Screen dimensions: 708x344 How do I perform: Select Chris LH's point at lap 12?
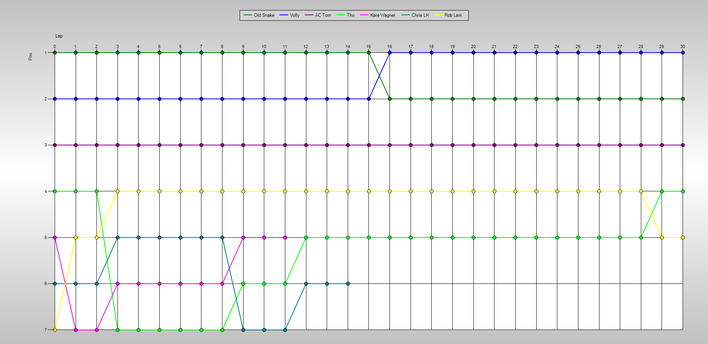[x=306, y=283]
